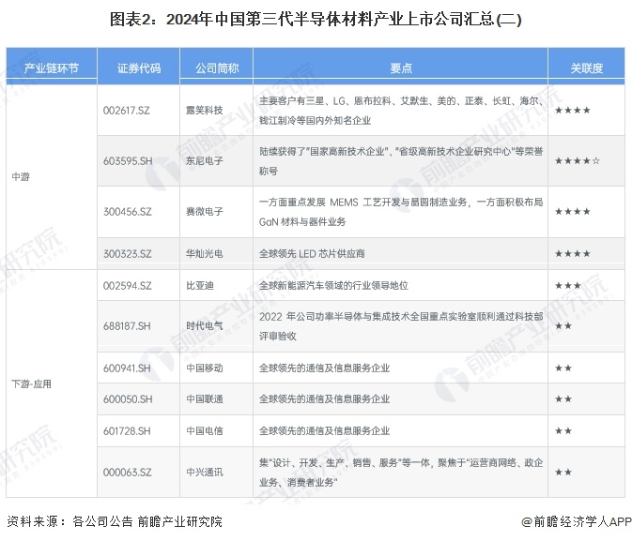Image resolution: width=632 pixels, height=541 pixels.
Task: Click 赛微电子 MEMS and GaN description
Action: coord(401,212)
